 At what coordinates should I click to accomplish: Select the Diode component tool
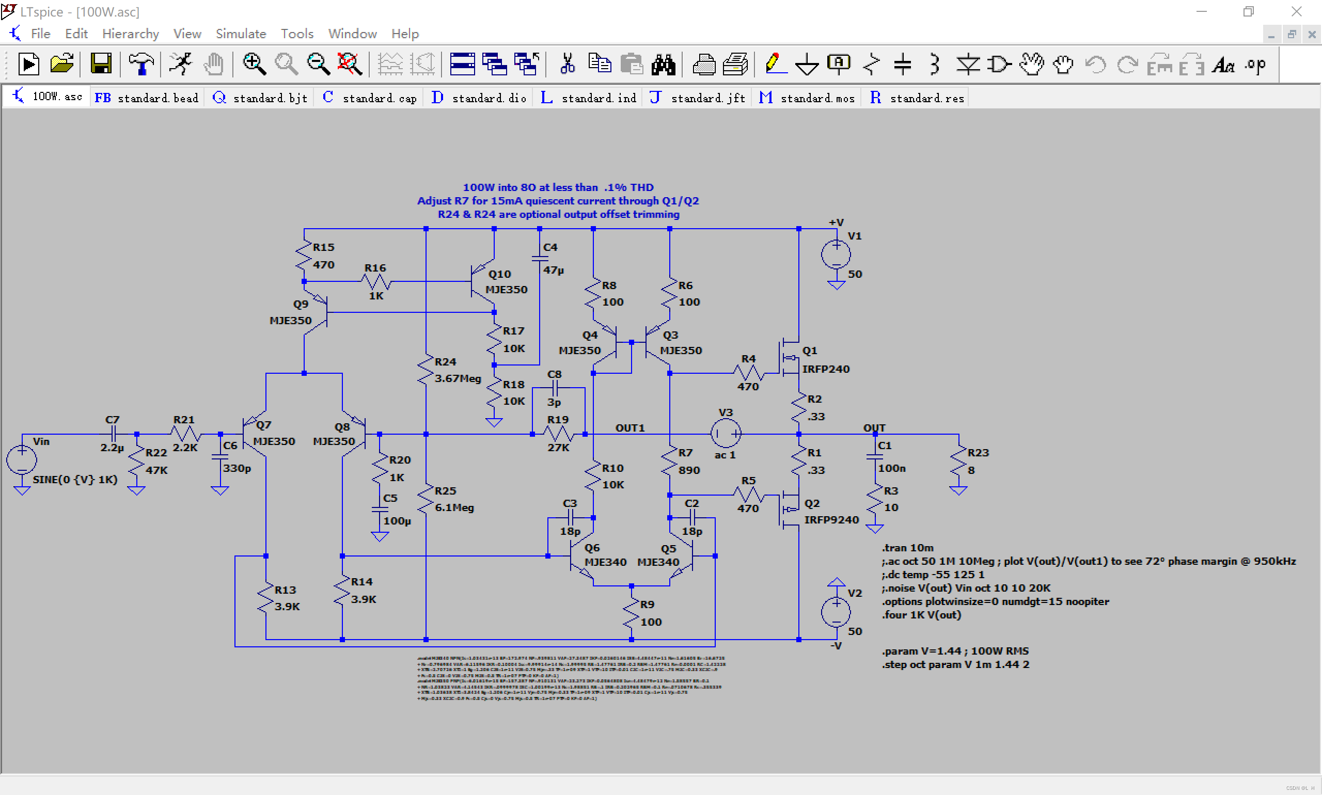coord(968,65)
